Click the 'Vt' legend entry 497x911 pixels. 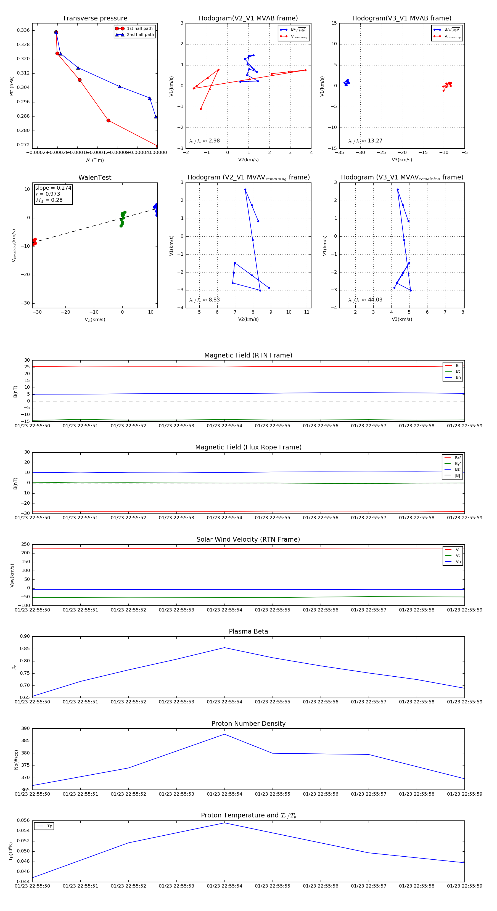(x=453, y=556)
